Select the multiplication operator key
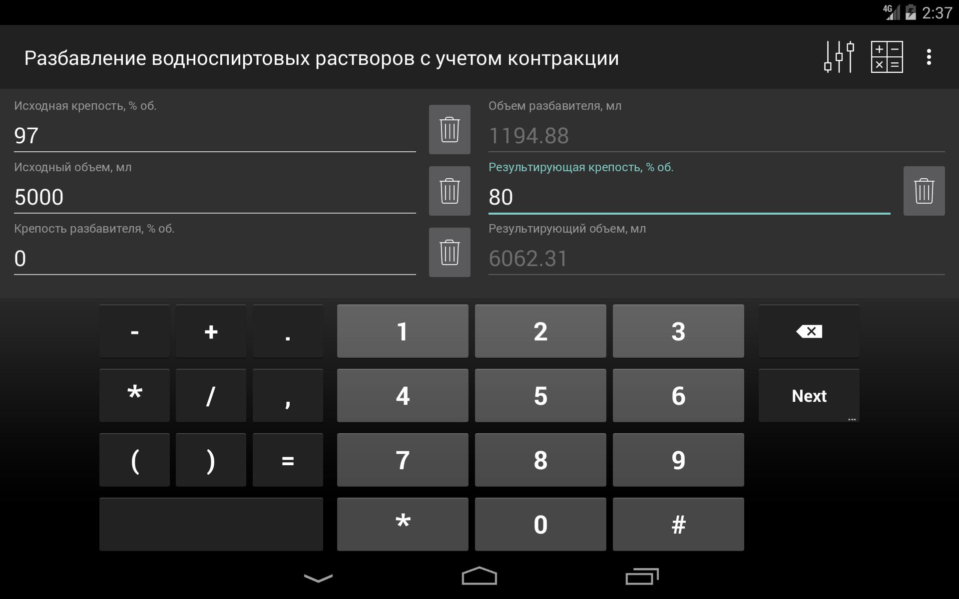Viewport: 959px width, 599px height. (x=135, y=396)
